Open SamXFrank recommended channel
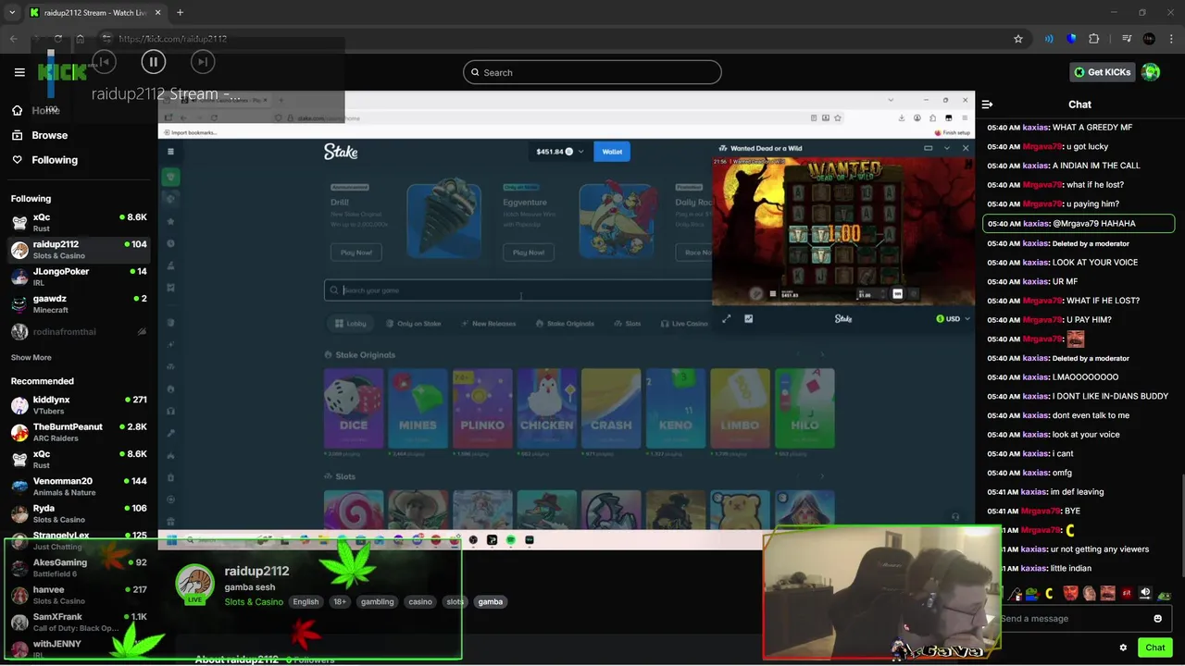Image resolution: width=1185 pixels, height=666 pixels. (x=79, y=622)
